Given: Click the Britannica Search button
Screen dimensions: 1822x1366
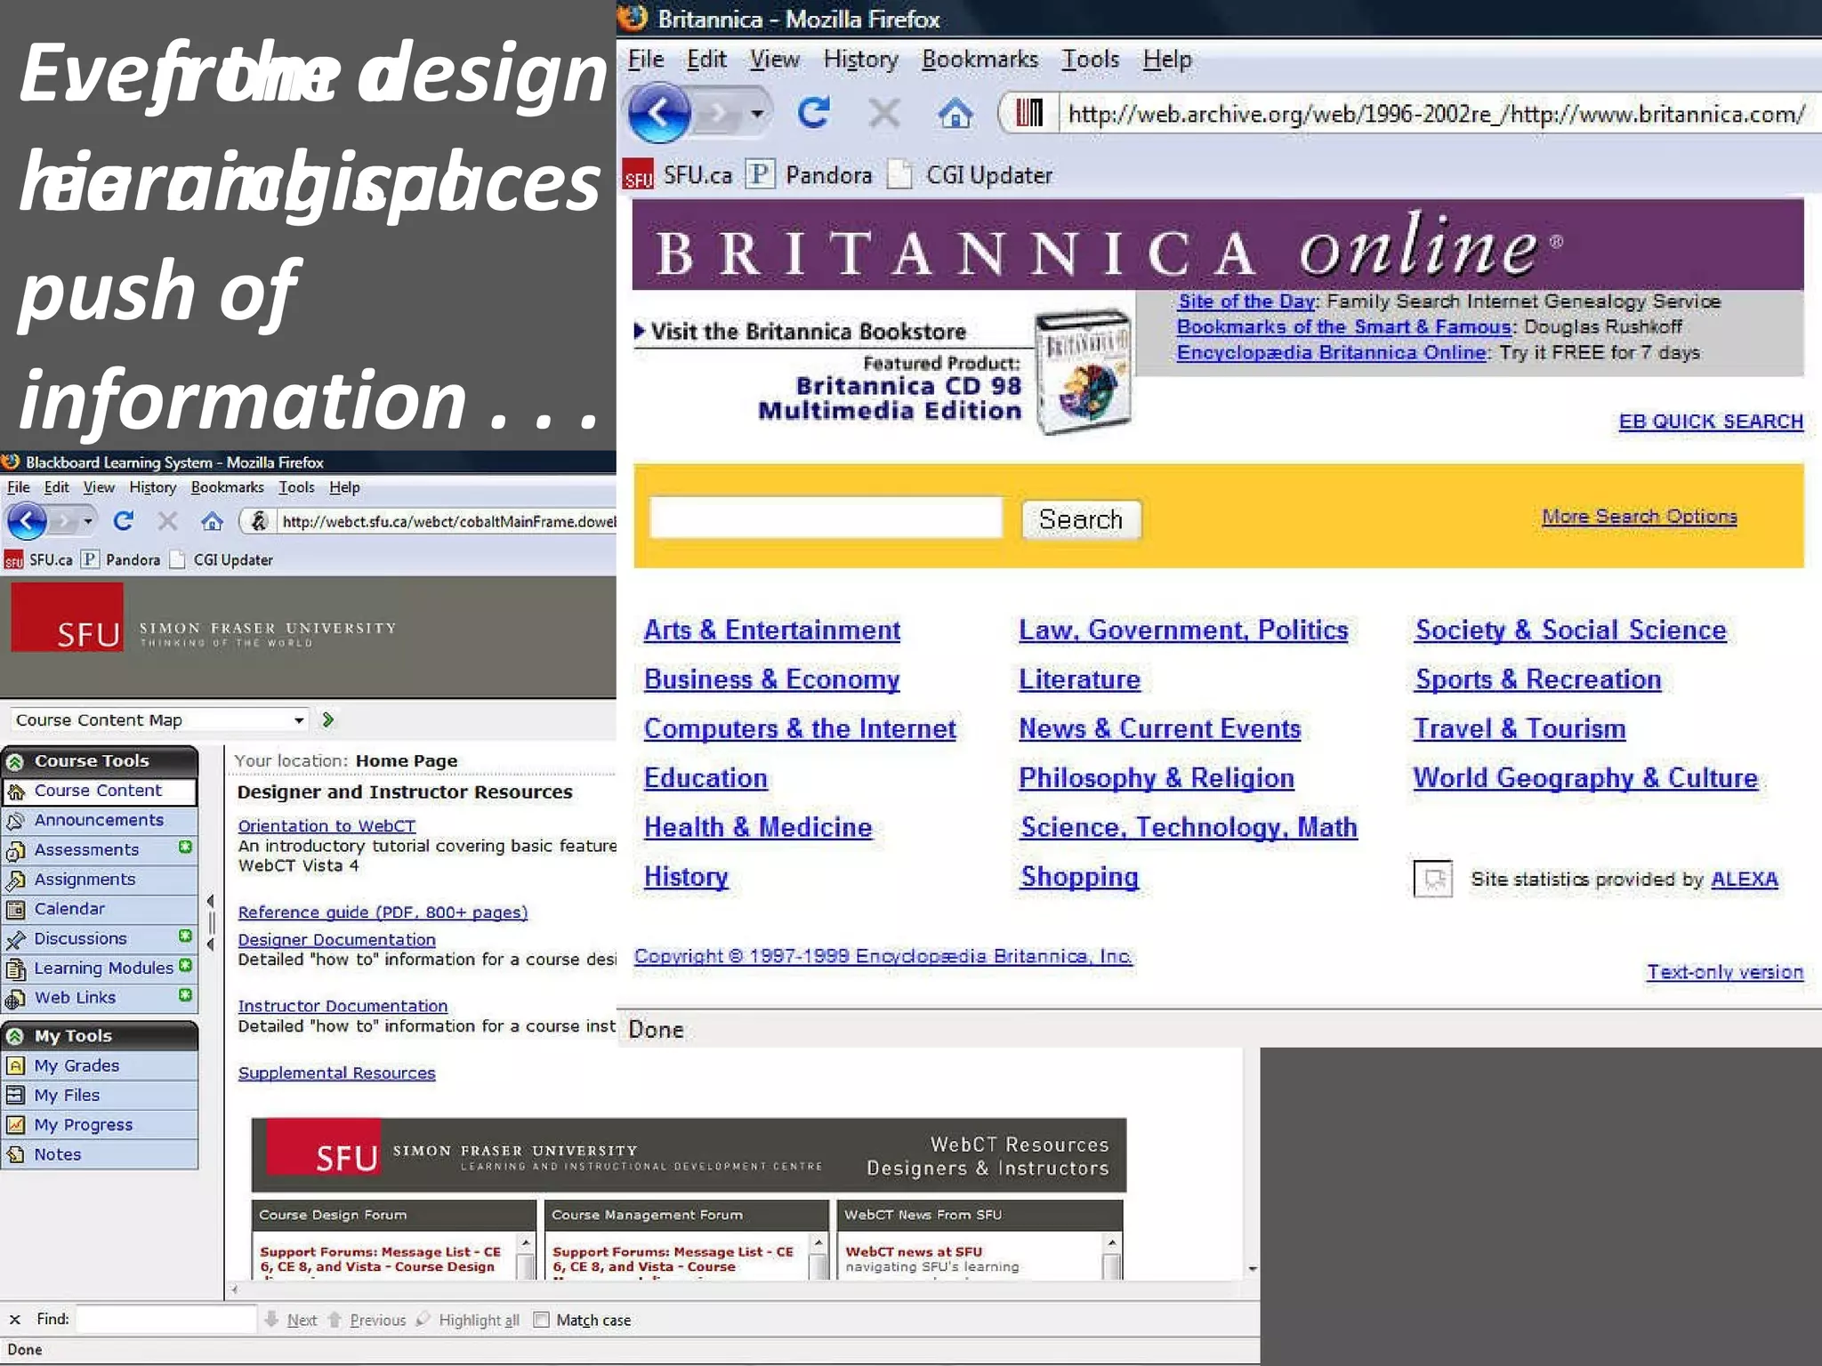Looking at the screenshot, I should (x=1081, y=519).
